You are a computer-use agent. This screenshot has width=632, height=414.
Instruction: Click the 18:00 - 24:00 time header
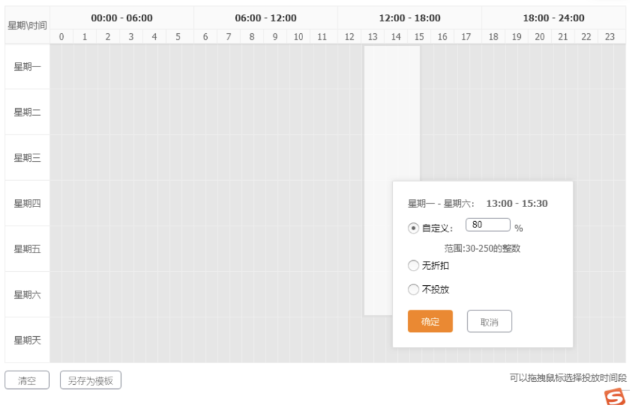tap(553, 18)
